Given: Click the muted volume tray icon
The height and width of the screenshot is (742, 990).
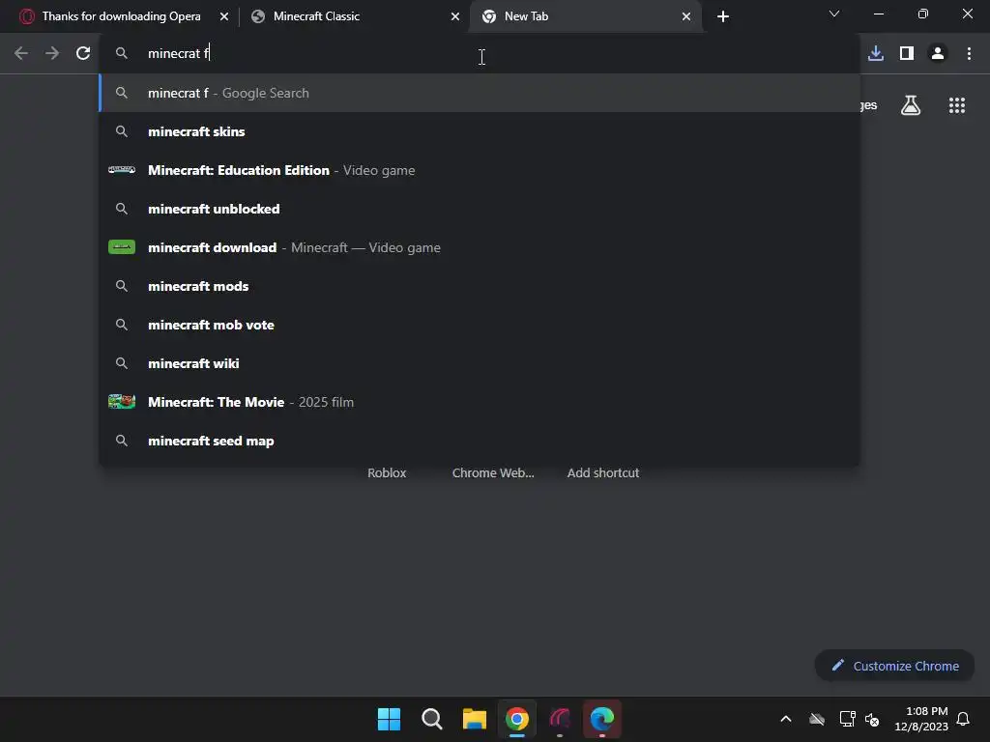Looking at the screenshot, I should [873, 719].
